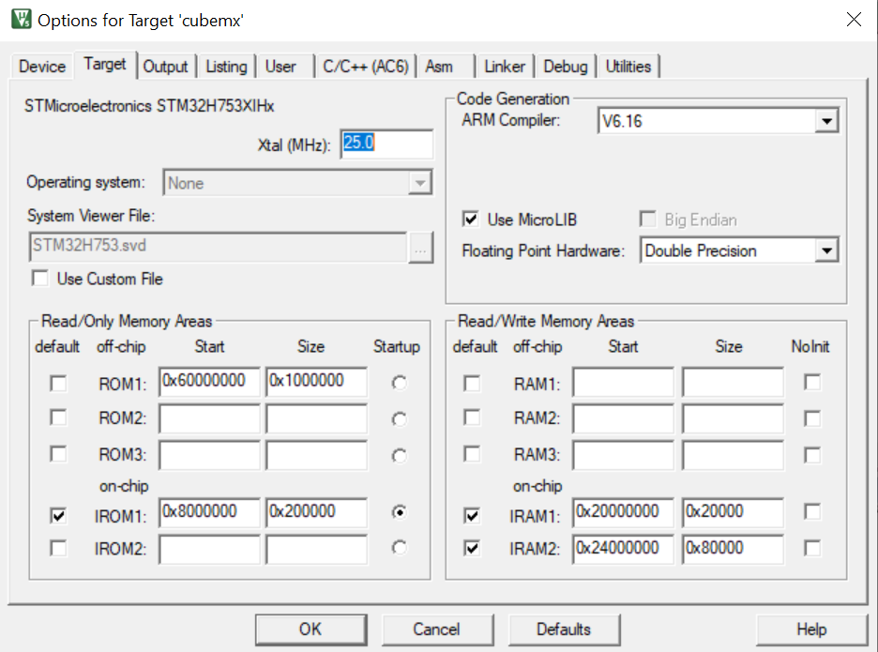Enable NoInit for IRAM1

(812, 511)
